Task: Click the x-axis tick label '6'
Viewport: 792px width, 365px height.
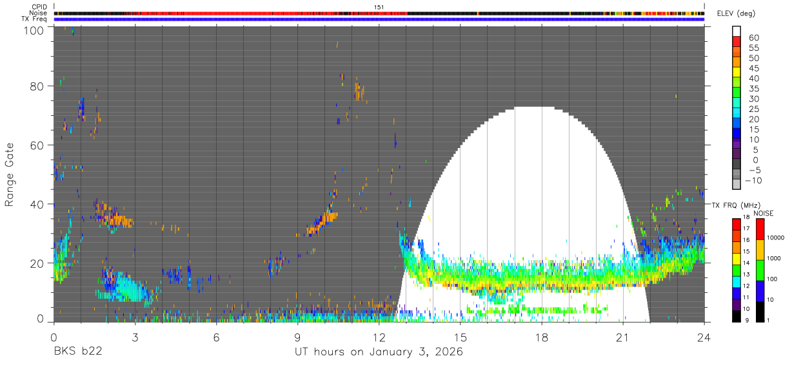Action: coord(216,337)
